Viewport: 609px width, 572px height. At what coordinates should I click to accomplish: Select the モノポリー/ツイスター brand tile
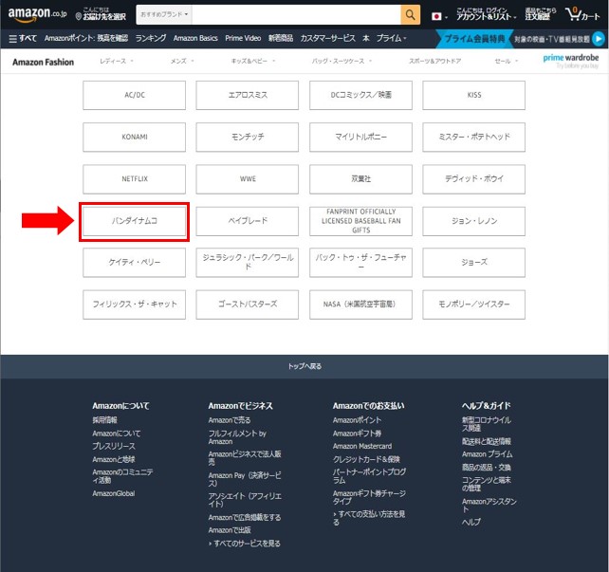coord(474,304)
